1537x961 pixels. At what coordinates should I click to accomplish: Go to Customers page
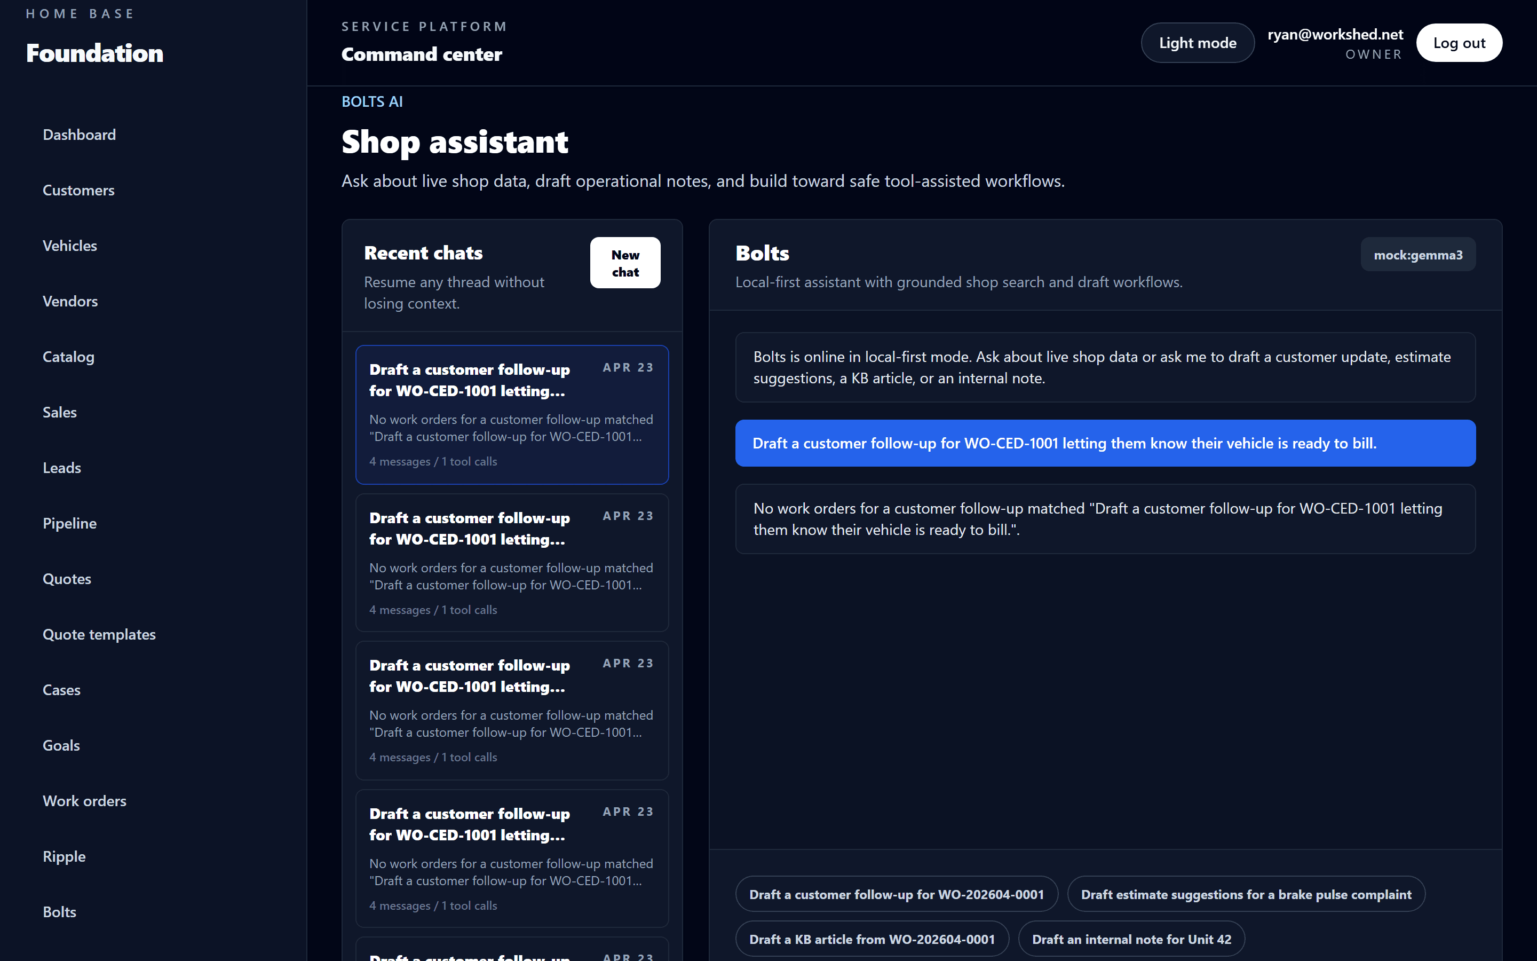pos(79,190)
